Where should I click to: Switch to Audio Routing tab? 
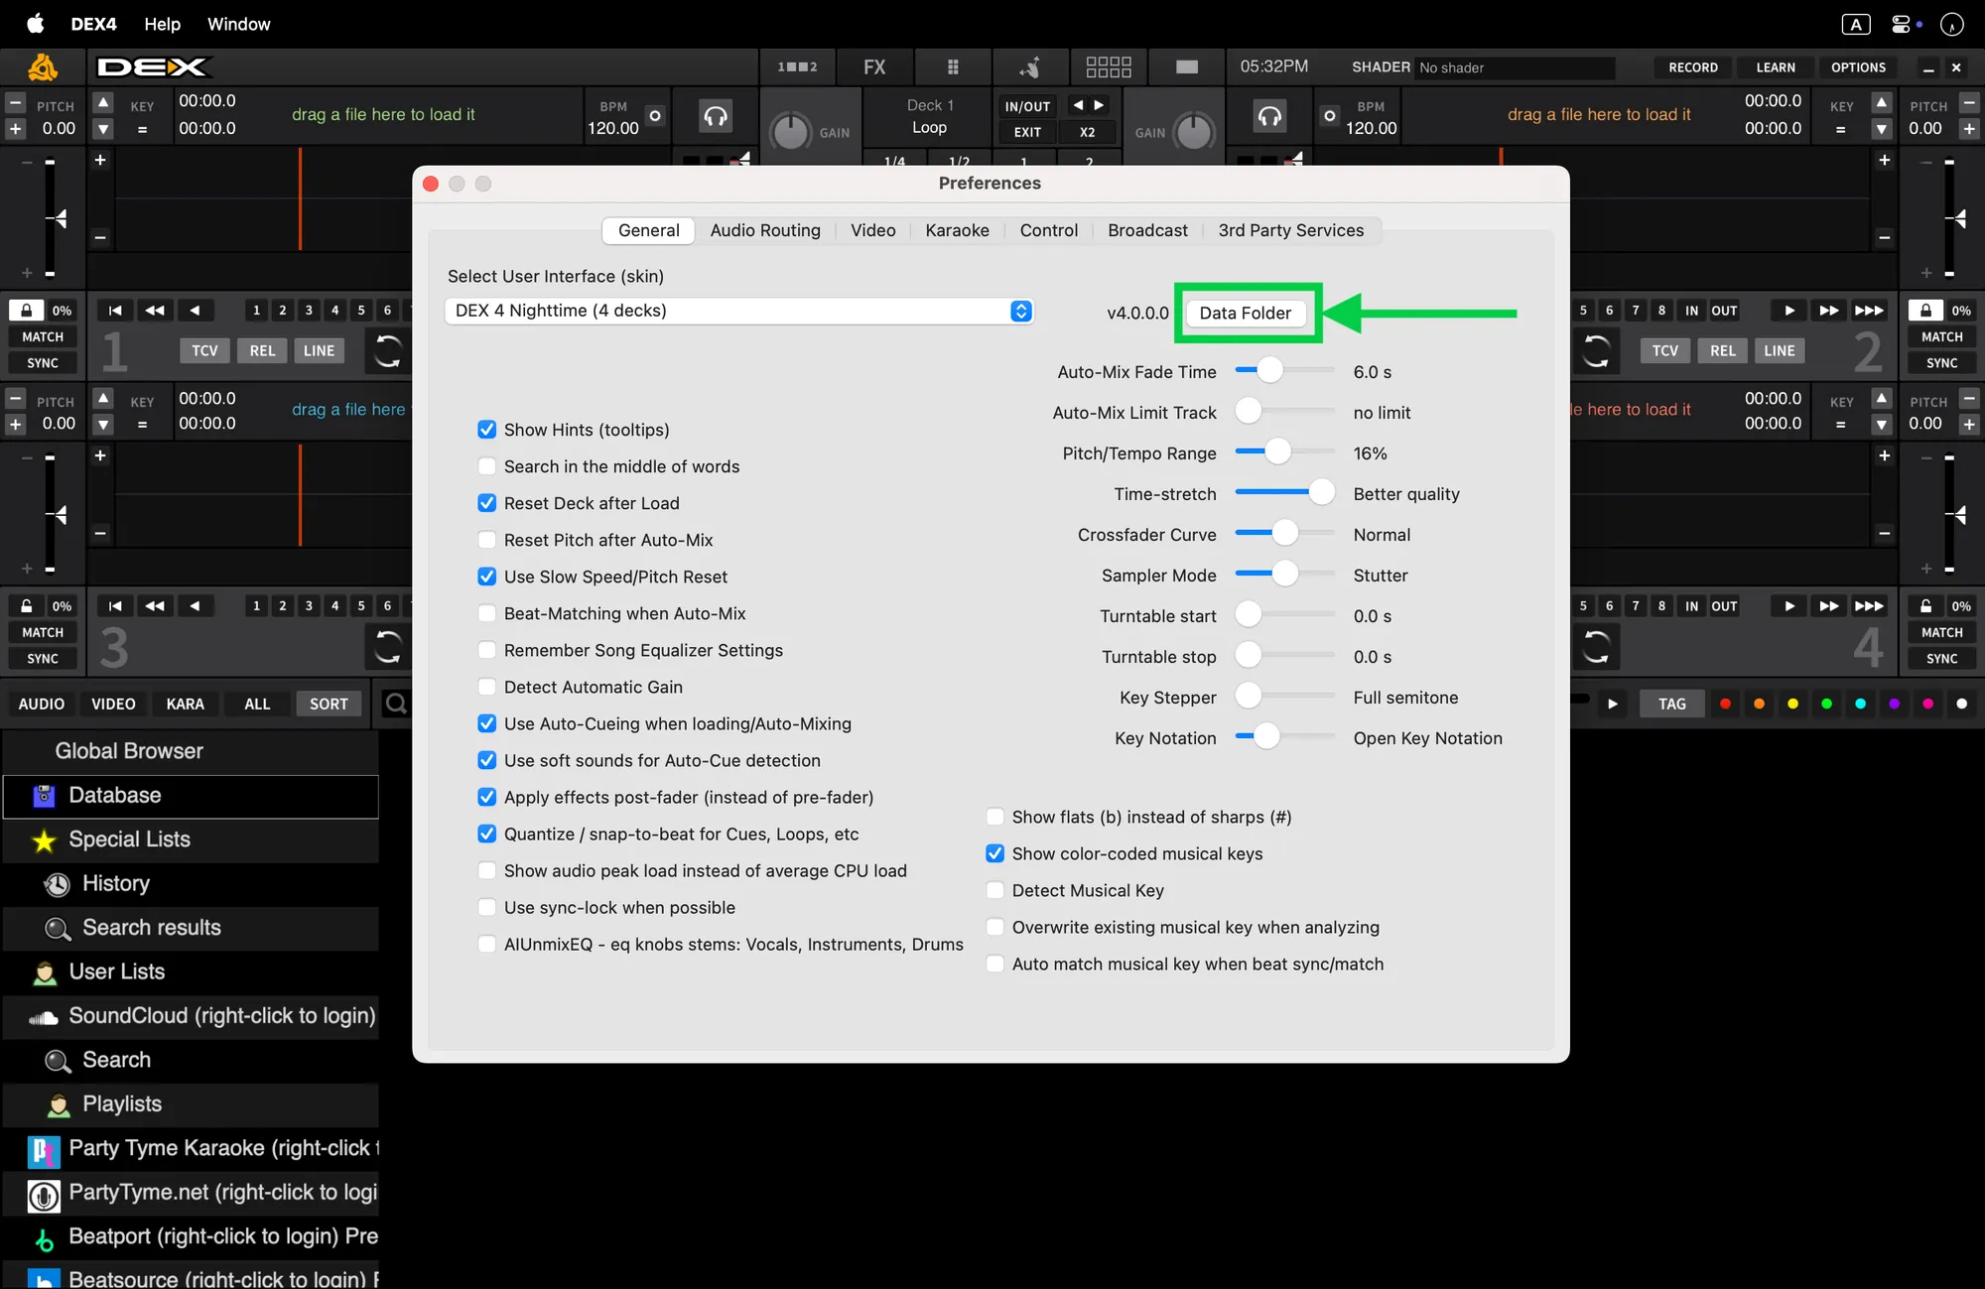(x=764, y=230)
